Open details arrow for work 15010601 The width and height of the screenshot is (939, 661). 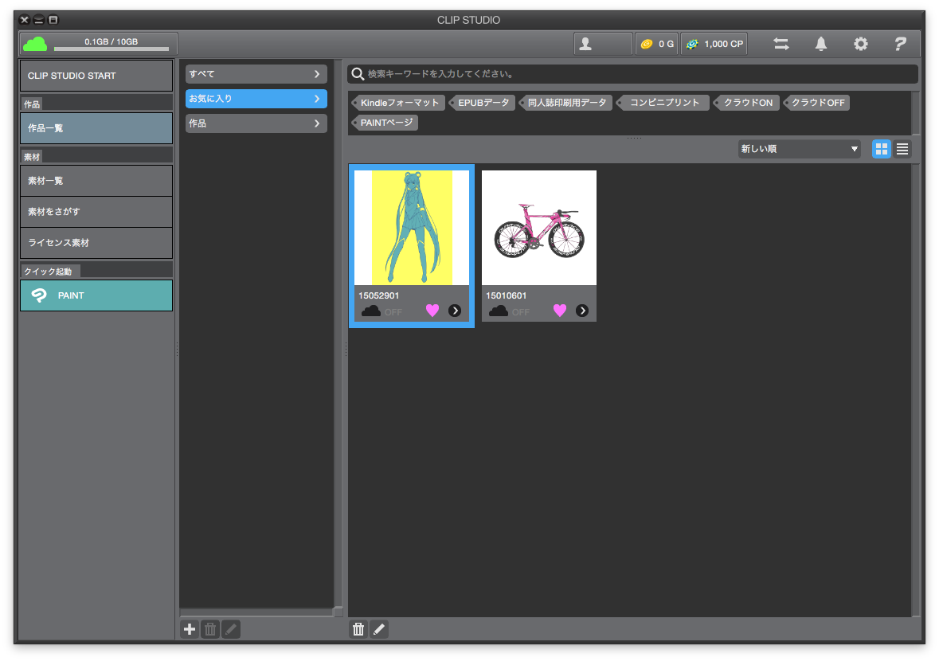click(582, 311)
